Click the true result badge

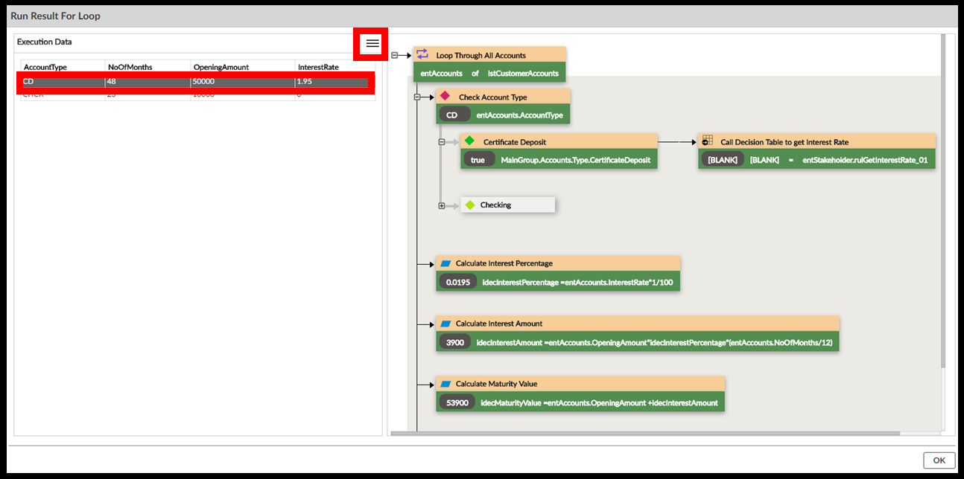pyautogui.click(x=478, y=160)
